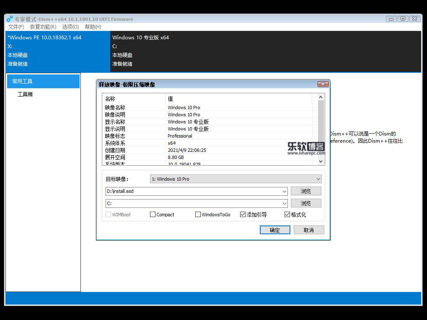Click 浏览 next to install.esd path
Viewport: 427px width, 320px height.
[306, 191]
